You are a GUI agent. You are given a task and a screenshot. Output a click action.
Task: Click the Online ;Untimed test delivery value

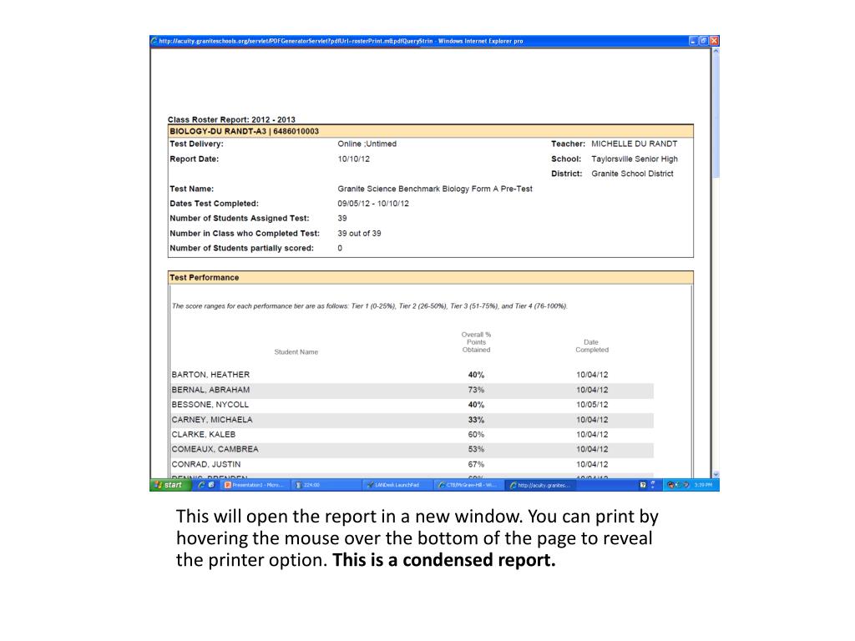point(367,144)
